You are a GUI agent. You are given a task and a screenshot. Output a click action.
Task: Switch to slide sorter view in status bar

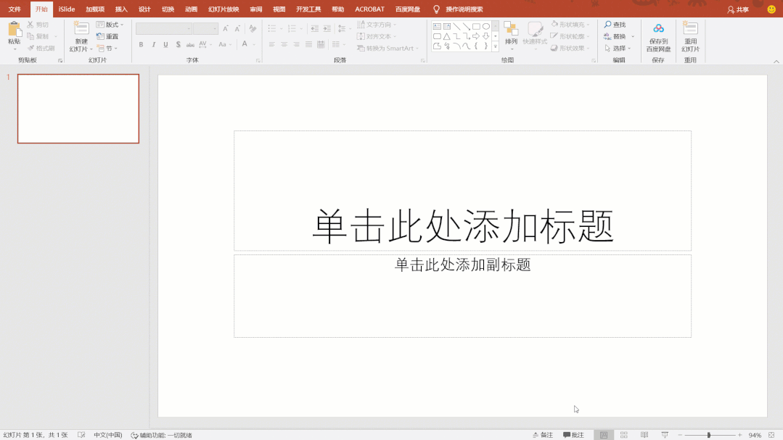[x=623, y=435]
